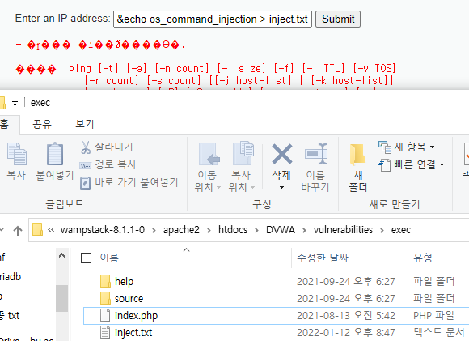The image size is (469, 341).
Task: Open the 복사 위치 copy-to menu
Action: [242, 168]
